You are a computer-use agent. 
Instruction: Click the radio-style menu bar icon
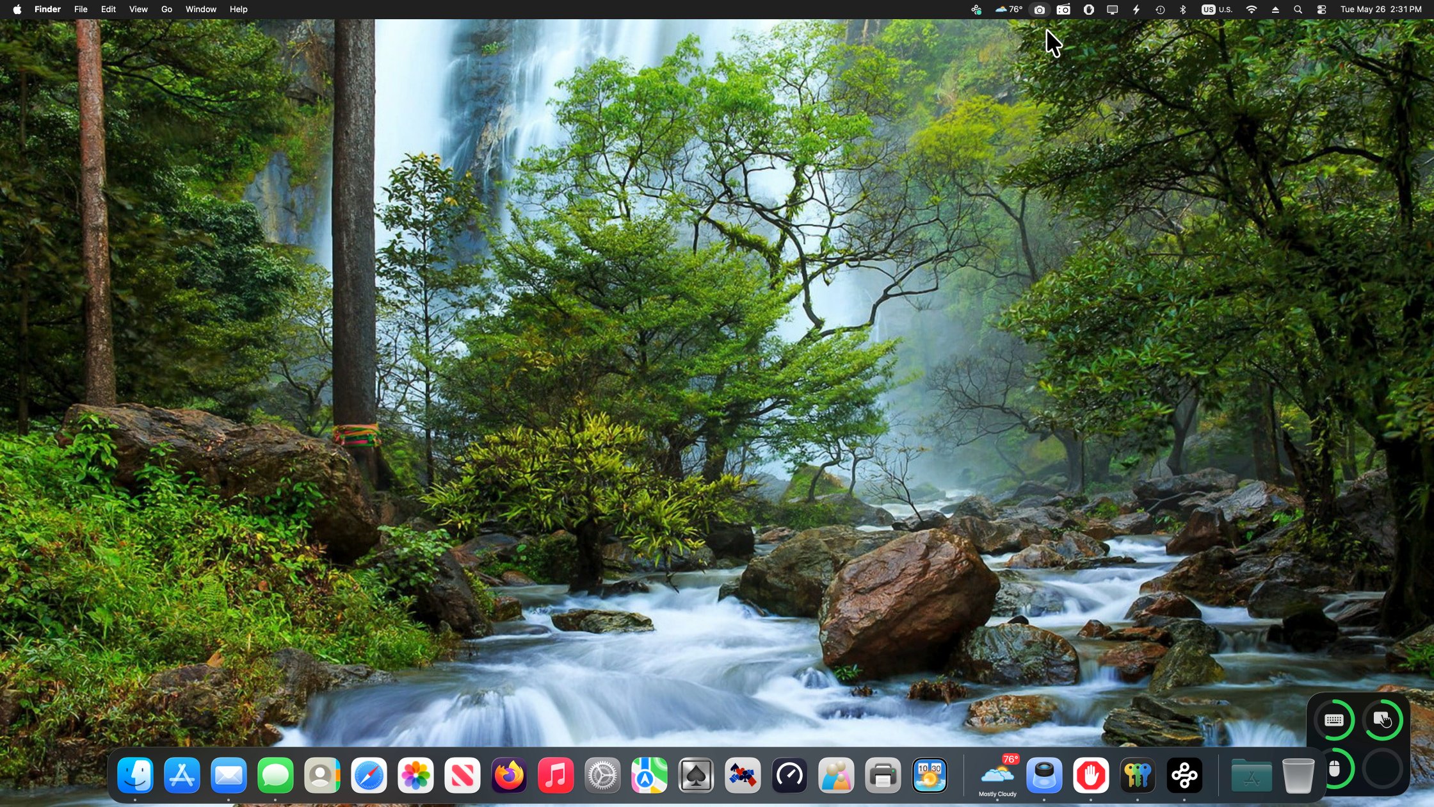1063,10
